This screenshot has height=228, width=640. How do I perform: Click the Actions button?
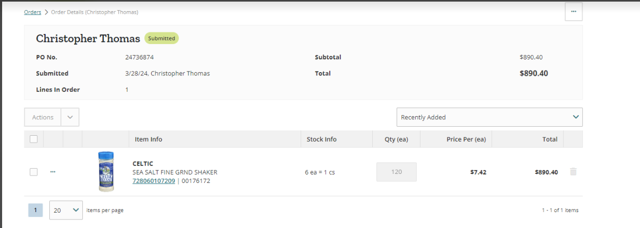[43, 117]
